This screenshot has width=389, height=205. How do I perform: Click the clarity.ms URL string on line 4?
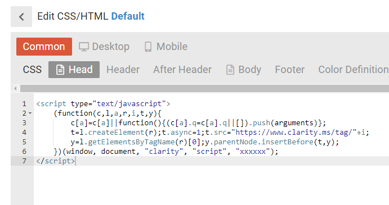(293, 133)
